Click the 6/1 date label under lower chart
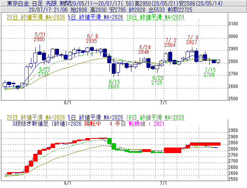The image size is (247, 188). [68, 183]
